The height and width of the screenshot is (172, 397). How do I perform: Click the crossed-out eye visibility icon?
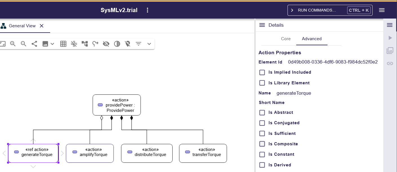point(106,44)
